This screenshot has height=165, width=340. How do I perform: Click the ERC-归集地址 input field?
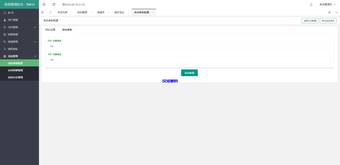coord(189,46)
